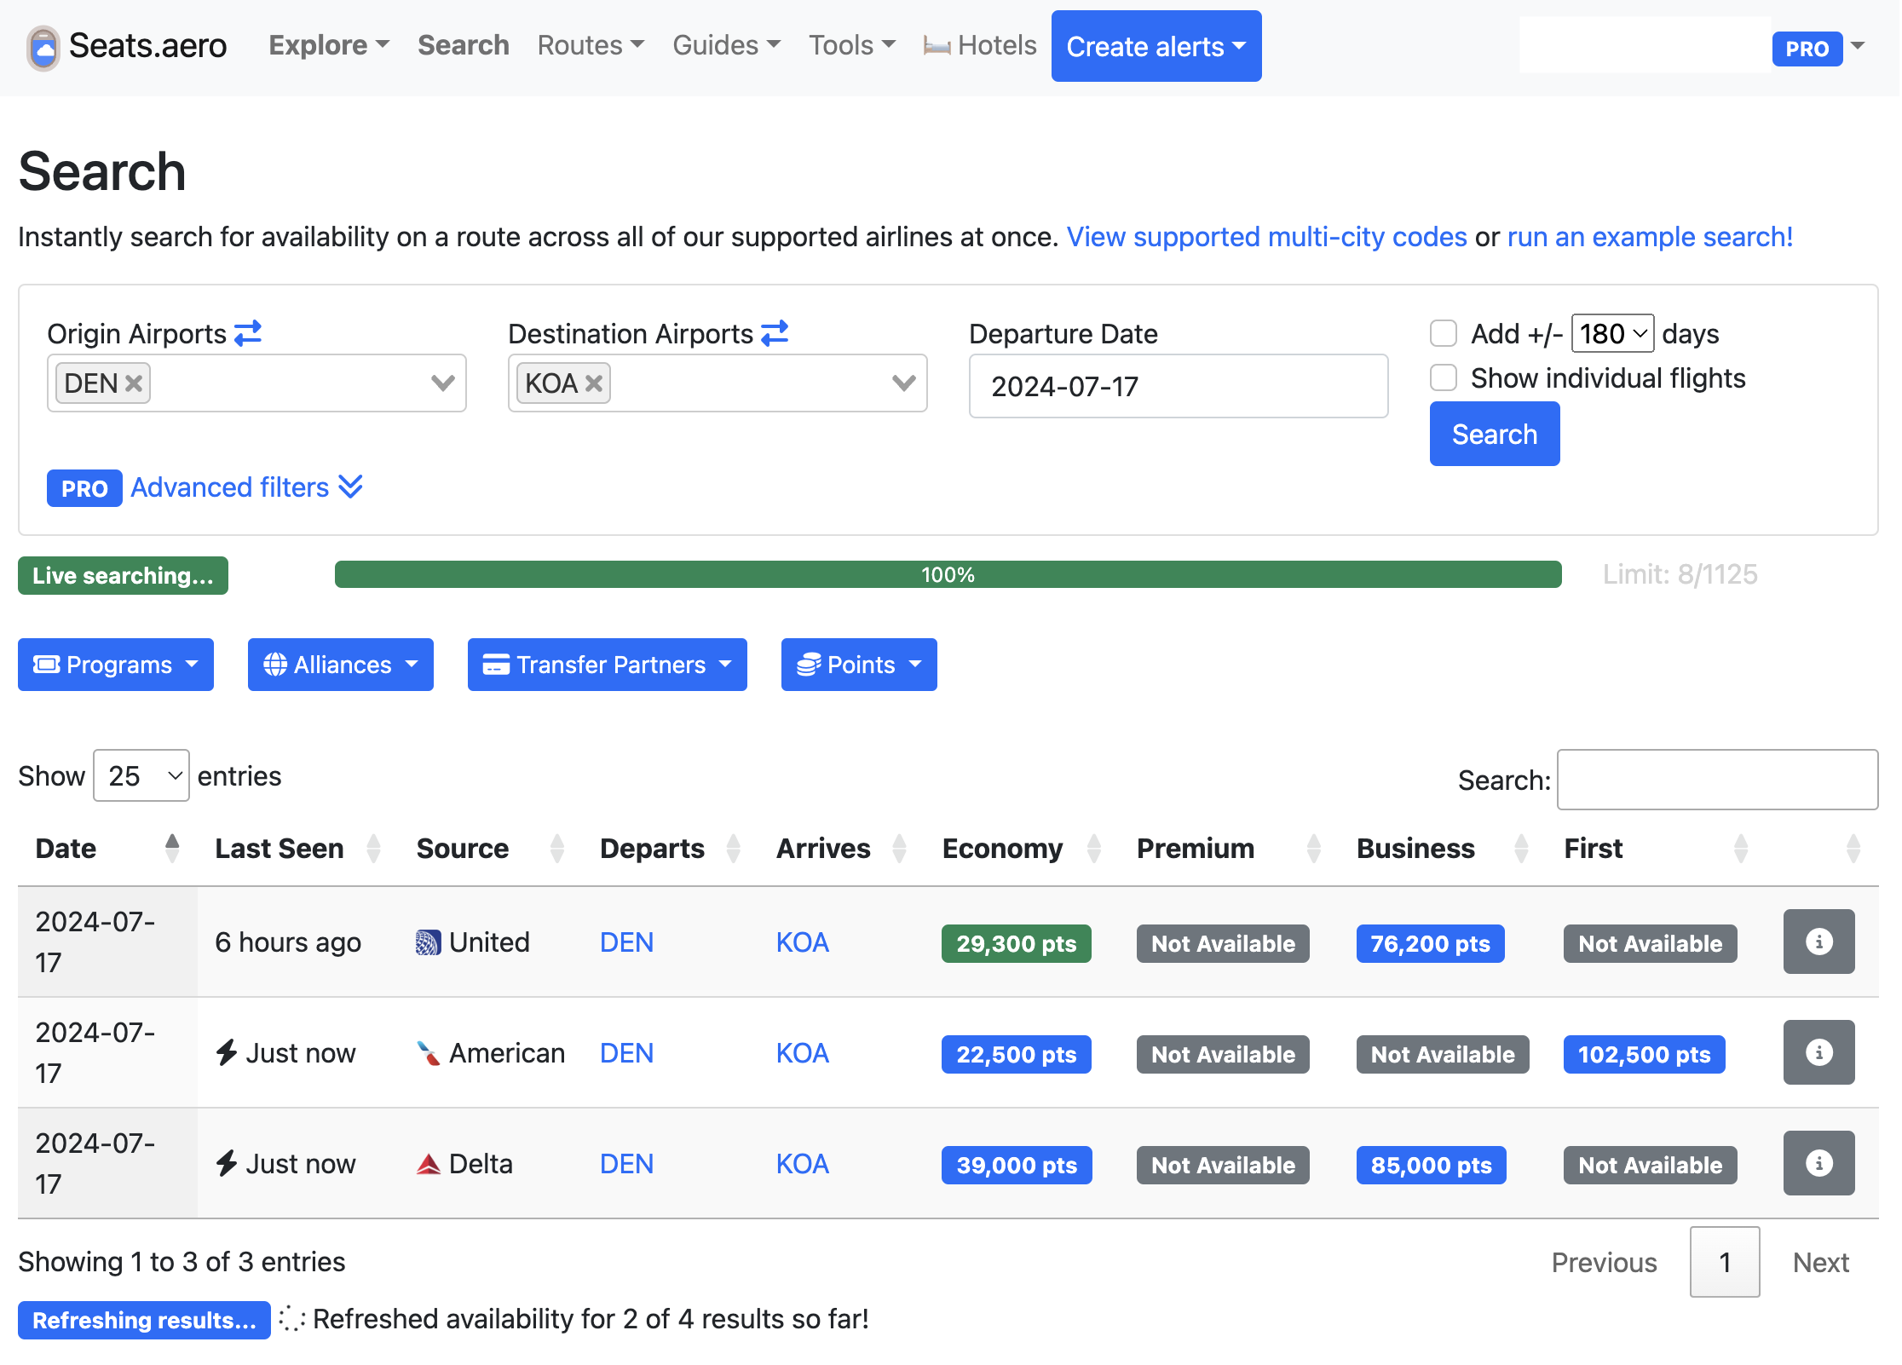Remove the KOA destination tag
Screen dimensions: 1902x1365
[x=594, y=383]
